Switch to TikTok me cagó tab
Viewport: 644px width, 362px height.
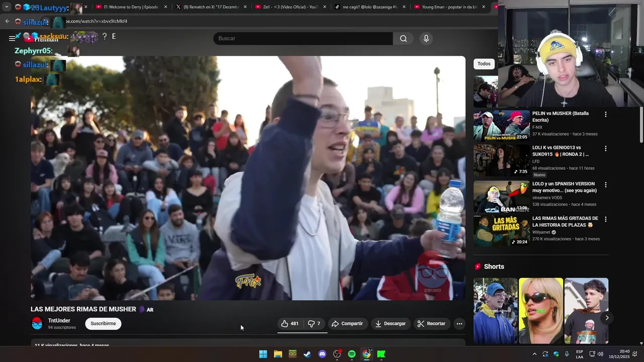[370, 7]
